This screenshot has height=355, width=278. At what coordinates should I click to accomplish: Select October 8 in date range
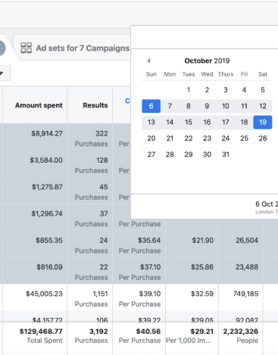point(189,106)
